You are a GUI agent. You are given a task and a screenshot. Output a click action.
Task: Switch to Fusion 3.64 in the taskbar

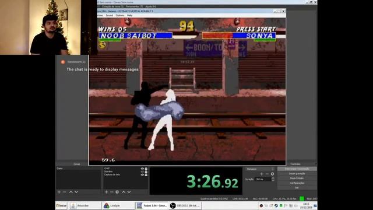pos(152,205)
